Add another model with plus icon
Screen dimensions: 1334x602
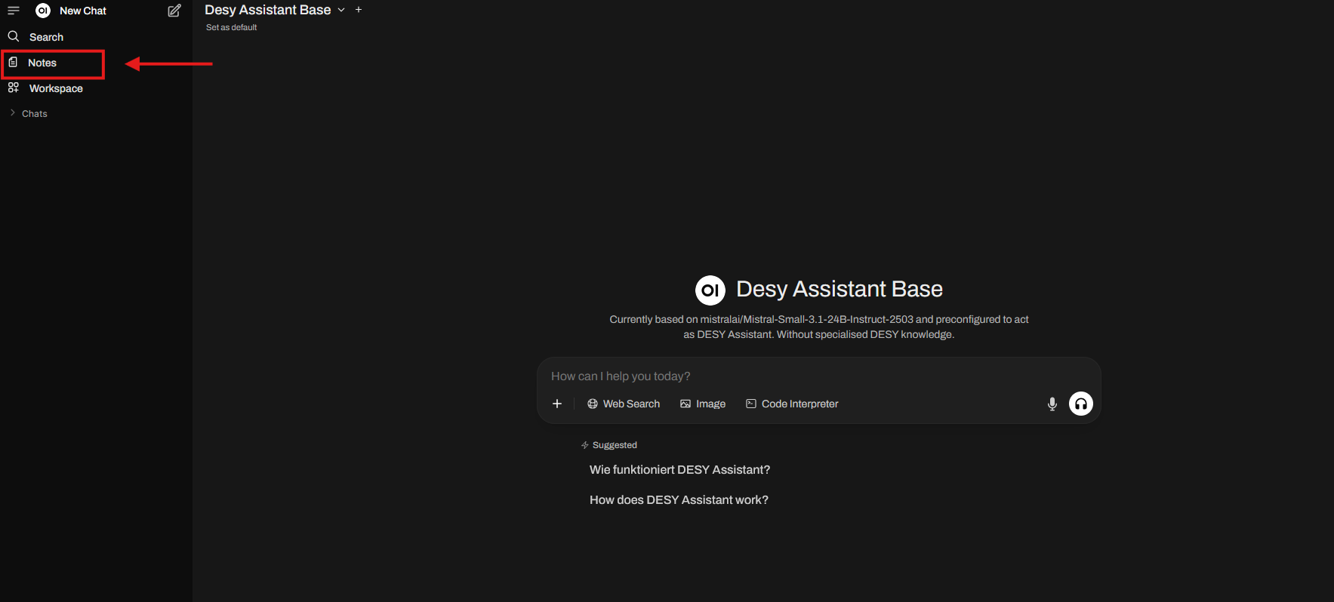359,10
